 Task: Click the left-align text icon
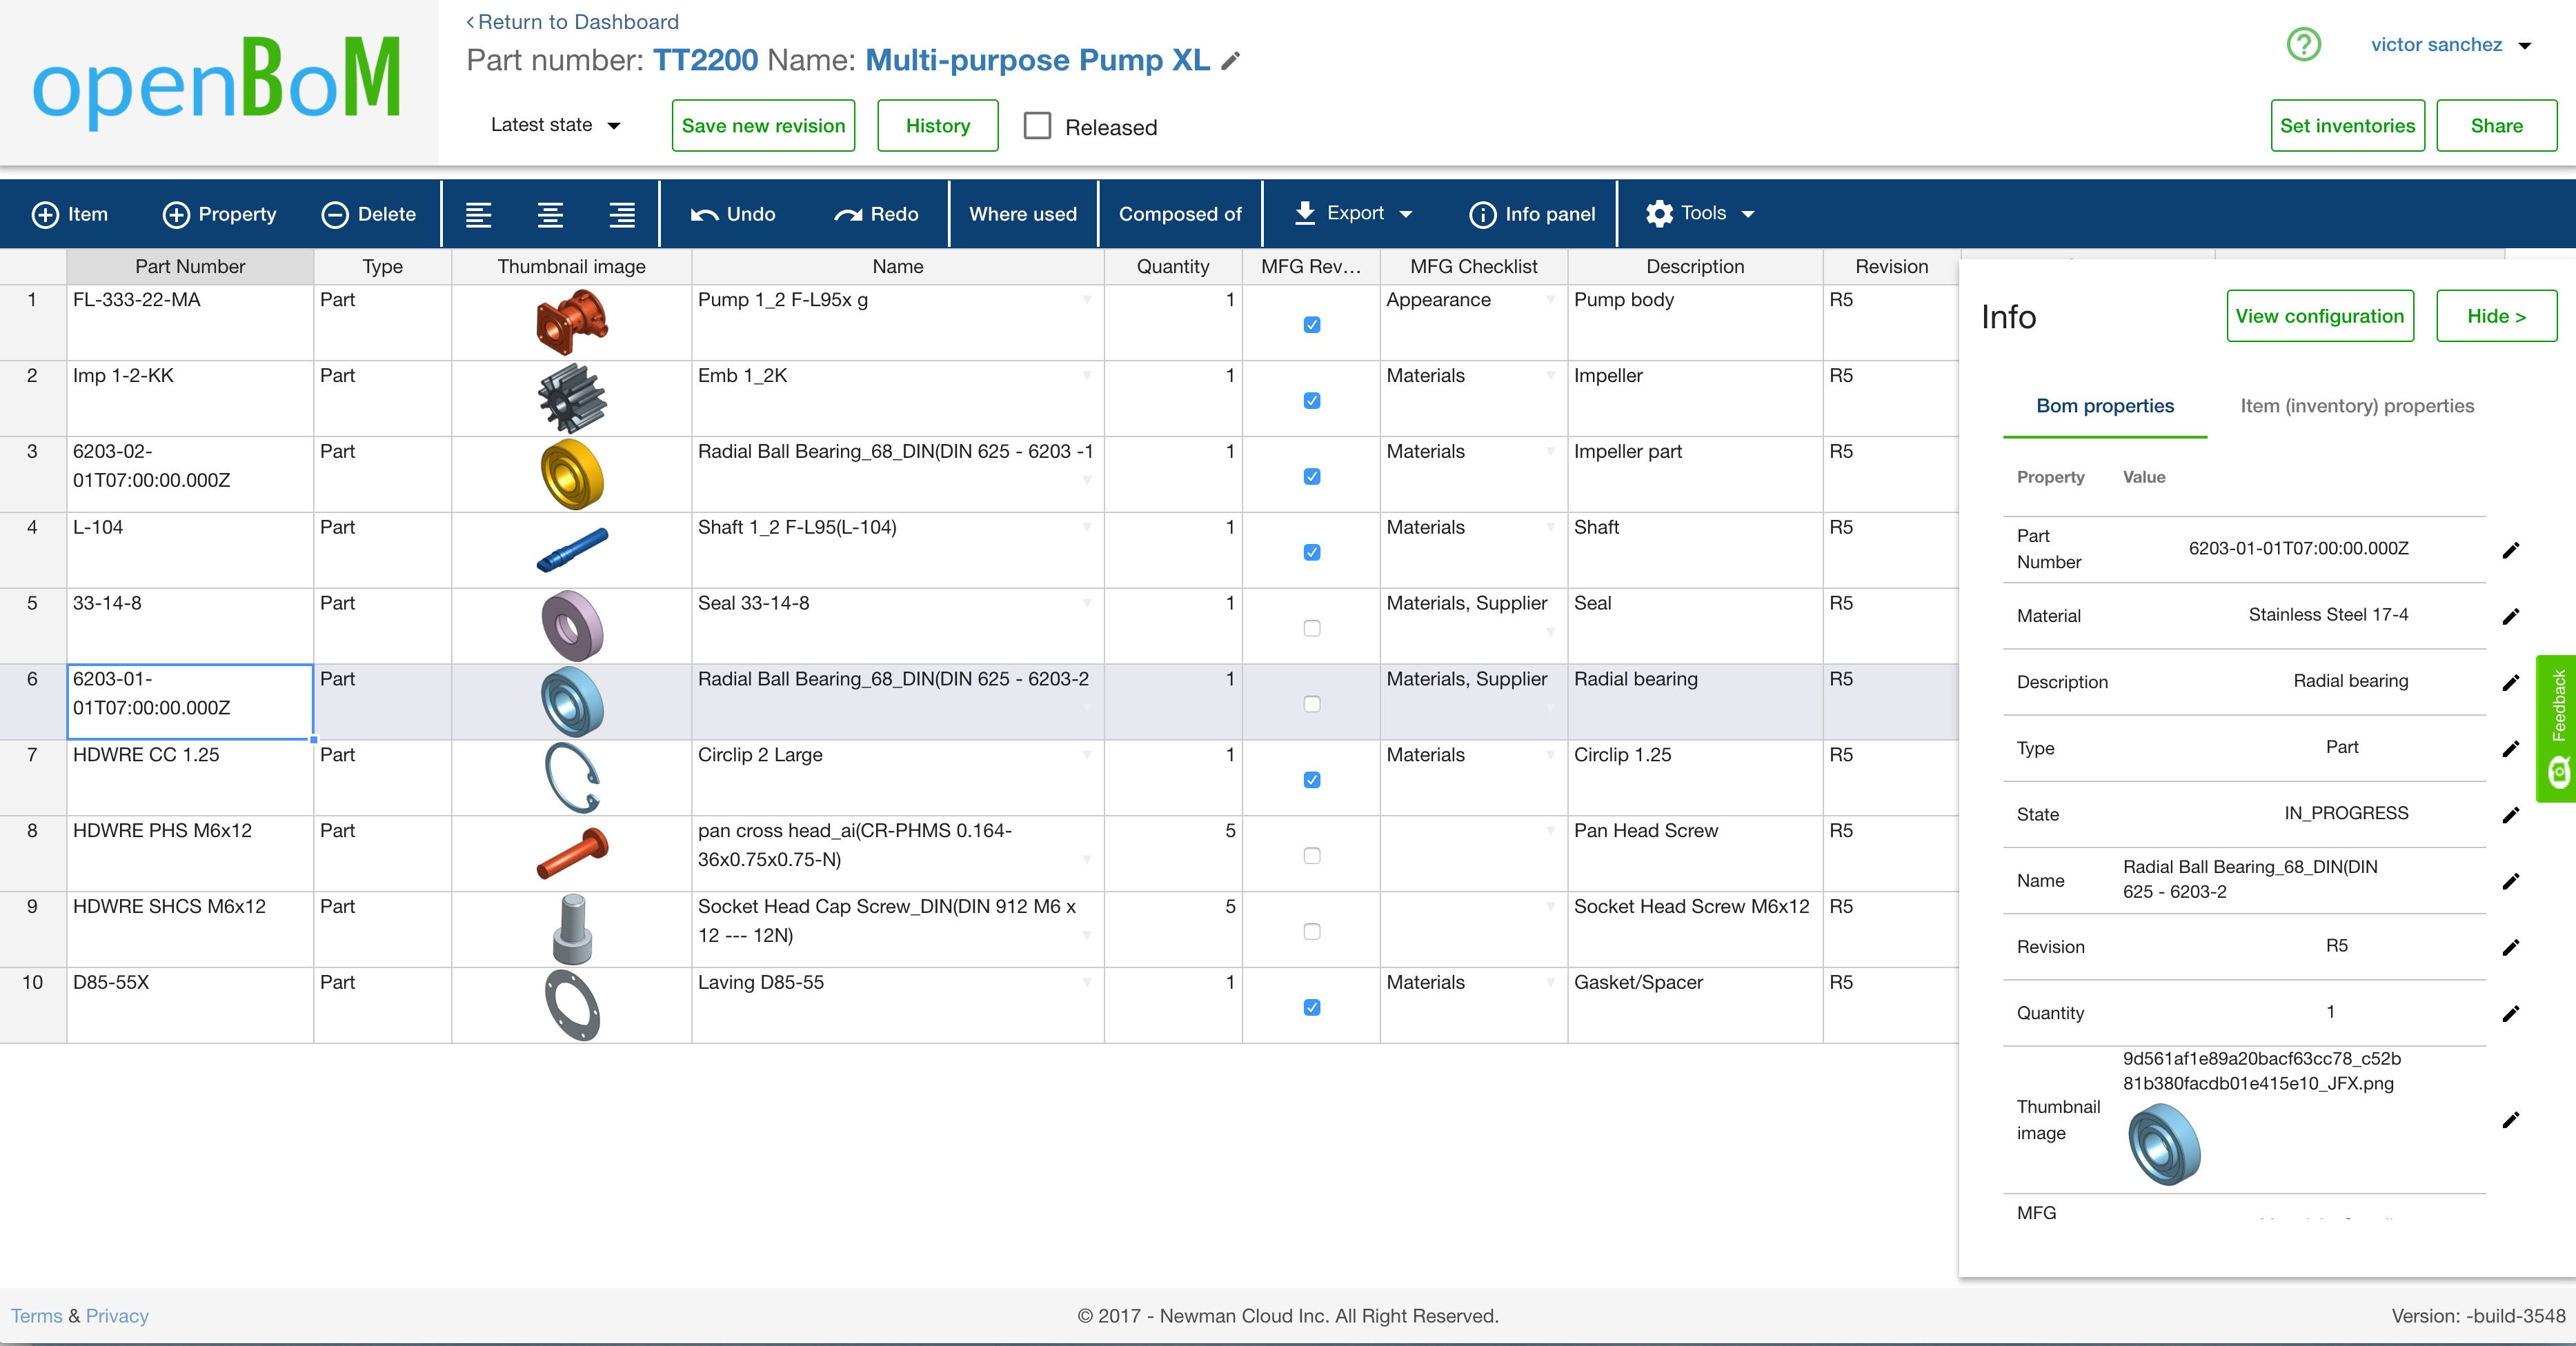point(478,214)
